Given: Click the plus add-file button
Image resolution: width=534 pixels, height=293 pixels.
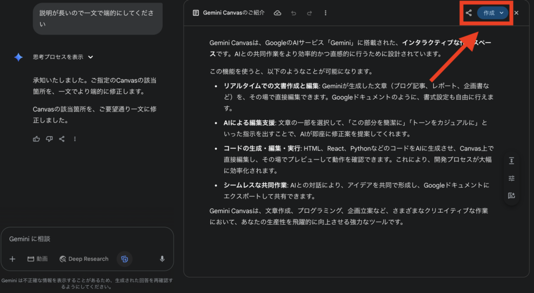Looking at the screenshot, I should pos(13,259).
